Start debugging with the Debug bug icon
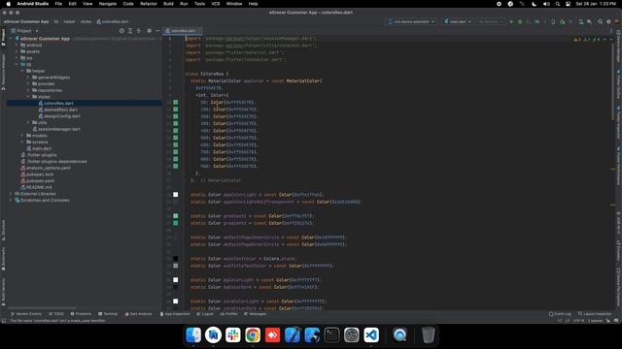The image size is (622, 349). pos(520,21)
